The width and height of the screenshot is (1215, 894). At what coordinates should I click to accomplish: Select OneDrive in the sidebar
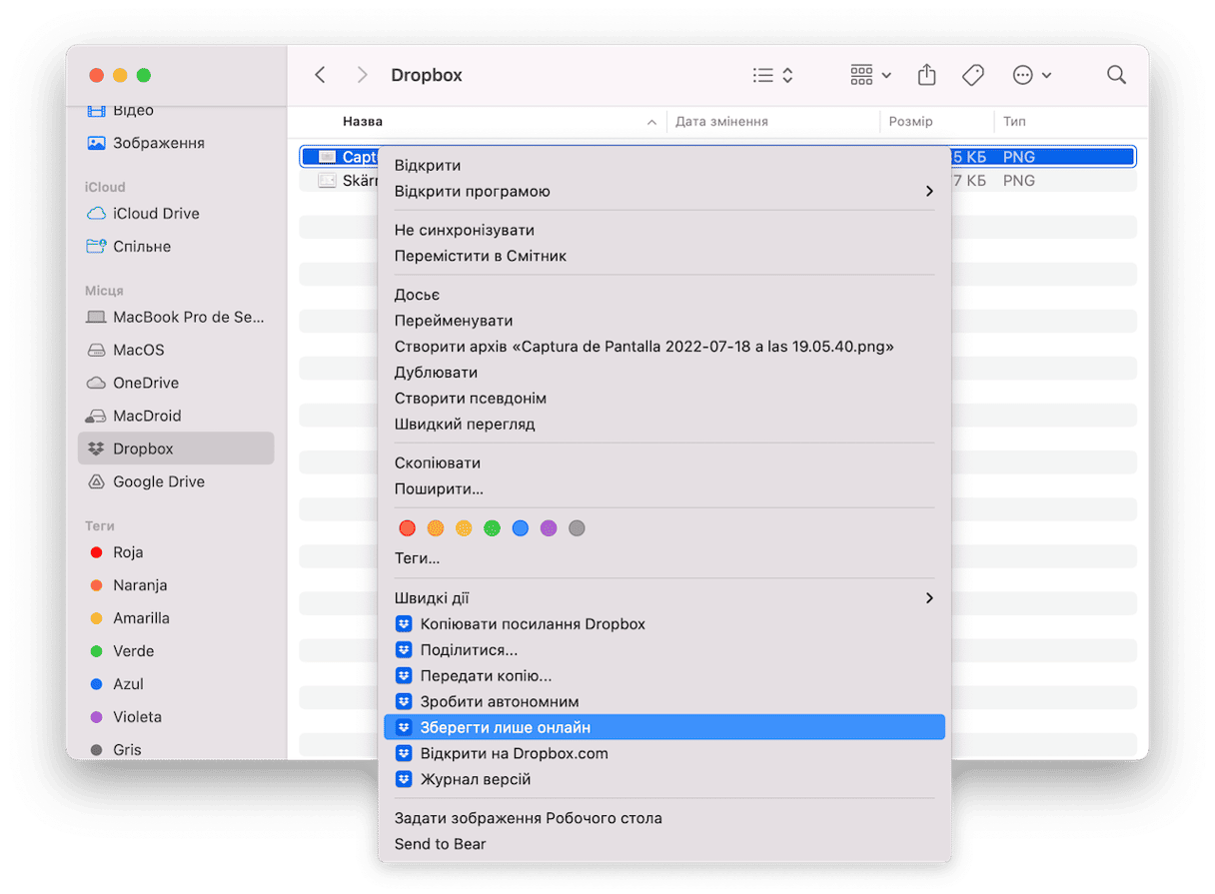[x=145, y=383]
